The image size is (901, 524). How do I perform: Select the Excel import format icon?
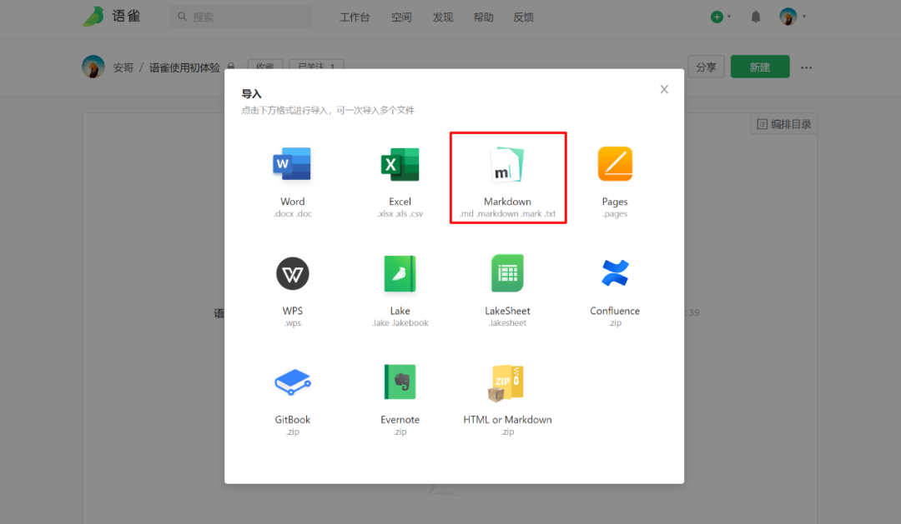coord(400,165)
